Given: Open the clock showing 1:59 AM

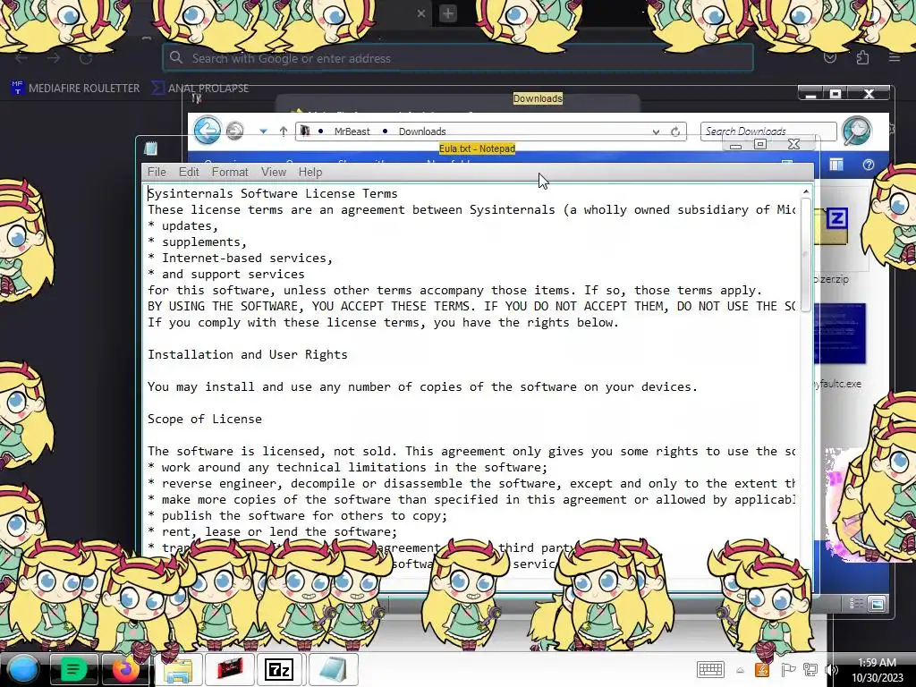Looking at the screenshot, I should click(877, 670).
